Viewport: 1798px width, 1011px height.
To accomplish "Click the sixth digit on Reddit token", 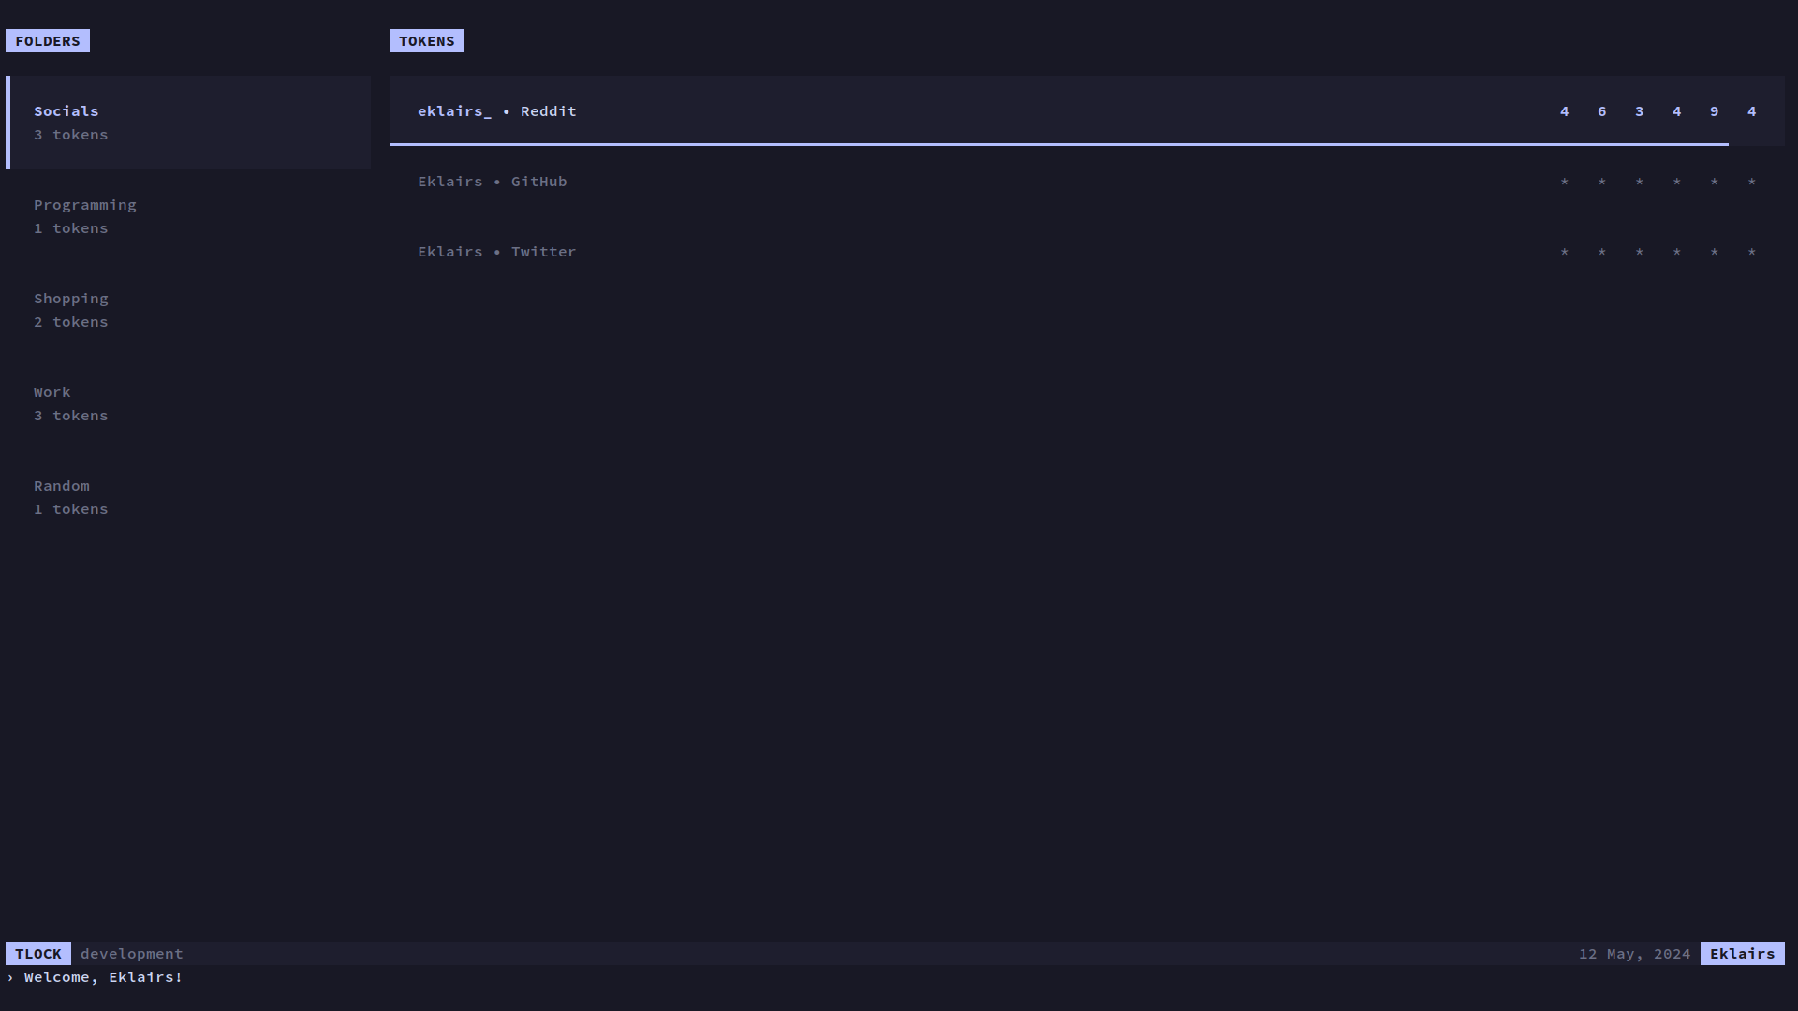I will 1752,111.
